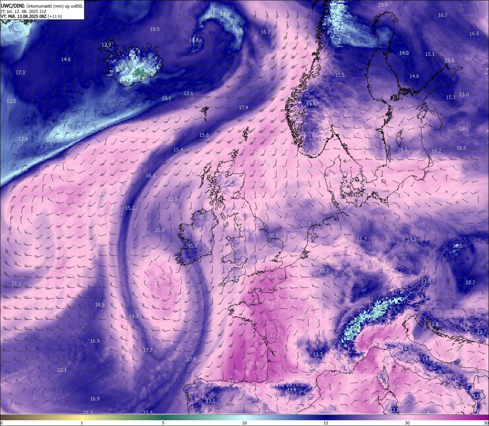
Task: Click the 27.1 value label
Action: [464, 129]
